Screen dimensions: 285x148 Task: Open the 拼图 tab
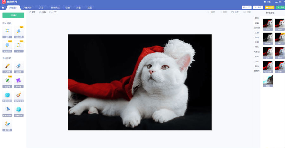(79, 8)
